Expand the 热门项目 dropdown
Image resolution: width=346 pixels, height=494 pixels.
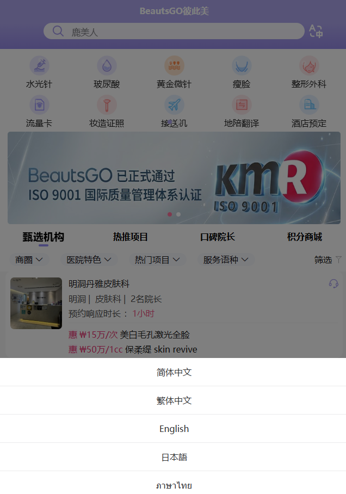tap(157, 260)
